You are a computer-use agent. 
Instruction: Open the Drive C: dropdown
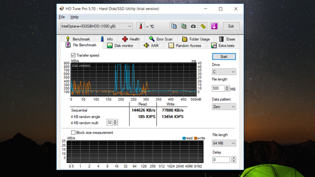point(224,72)
